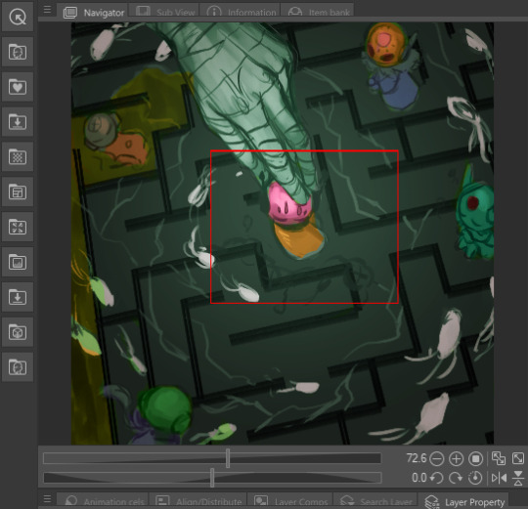This screenshot has height=509, width=528.
Task: Open the 3D cube material folder
Action: click(x=18, y=332)
